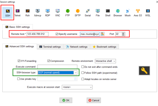Choose the Serial session type
Screen dimensions: 158x106
88,13
